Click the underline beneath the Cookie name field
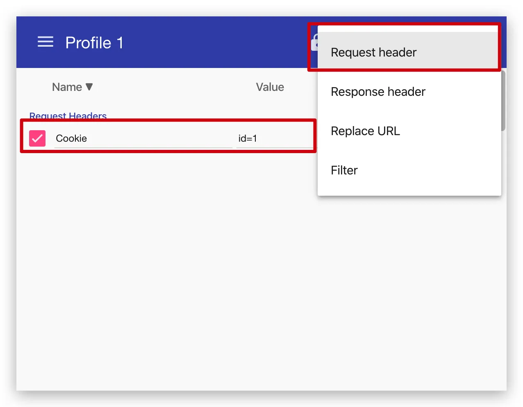The image size is (523, 407). pos(143,147)
